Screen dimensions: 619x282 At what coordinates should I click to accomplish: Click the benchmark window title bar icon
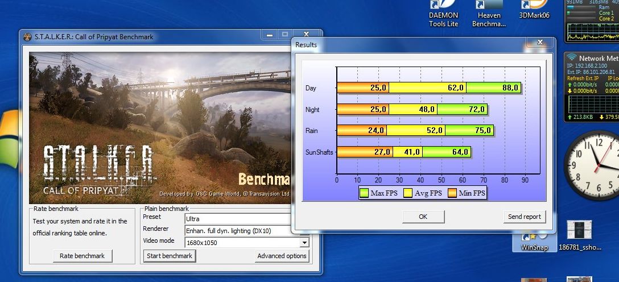tap(27, 37)
